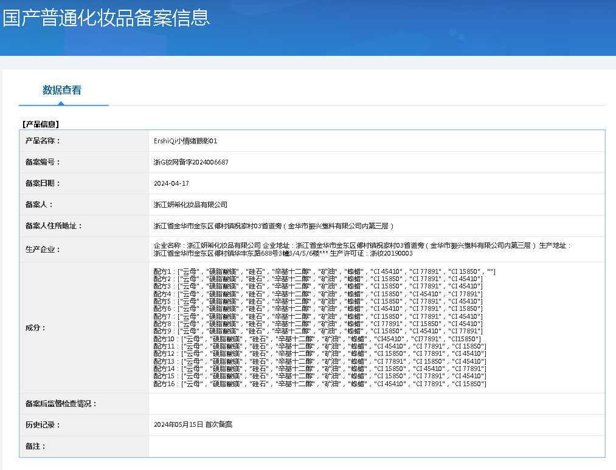The image size is (616, 470).
Task: Click the 生产企业 details text
Action: [362, 249]
